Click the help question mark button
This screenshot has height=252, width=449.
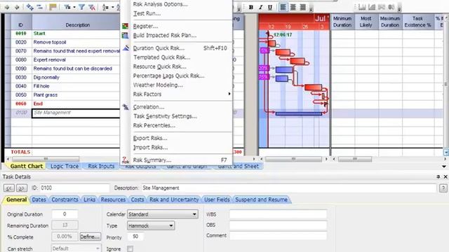click(443, 188)
